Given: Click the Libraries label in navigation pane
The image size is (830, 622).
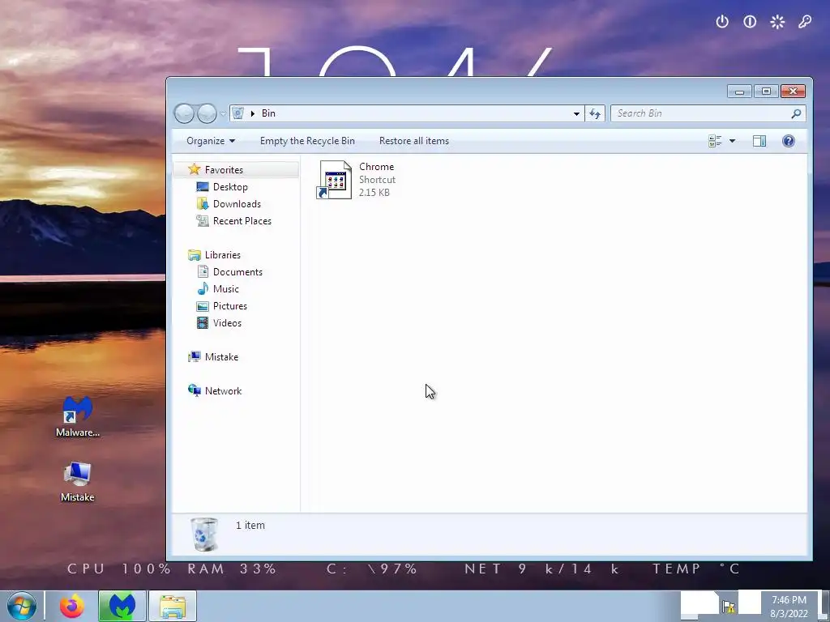Looking at the screenshot, I should point(222,255).
